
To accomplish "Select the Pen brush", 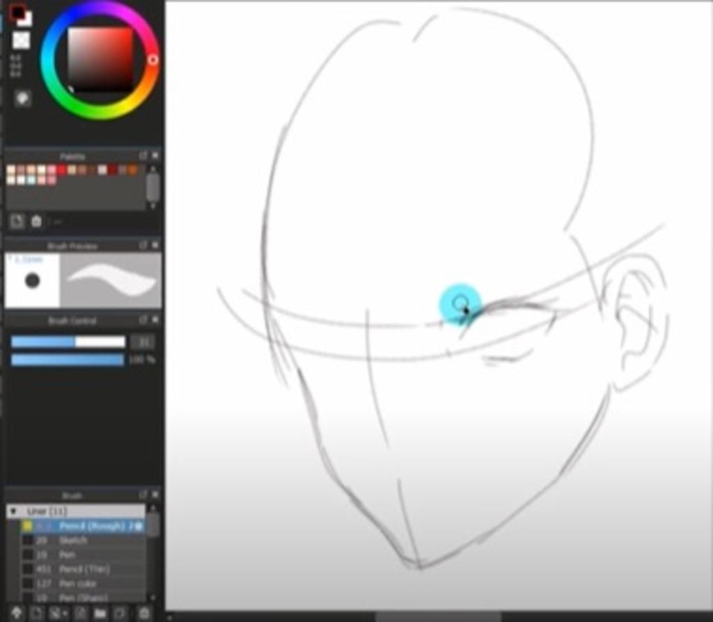I will [83, 555].
